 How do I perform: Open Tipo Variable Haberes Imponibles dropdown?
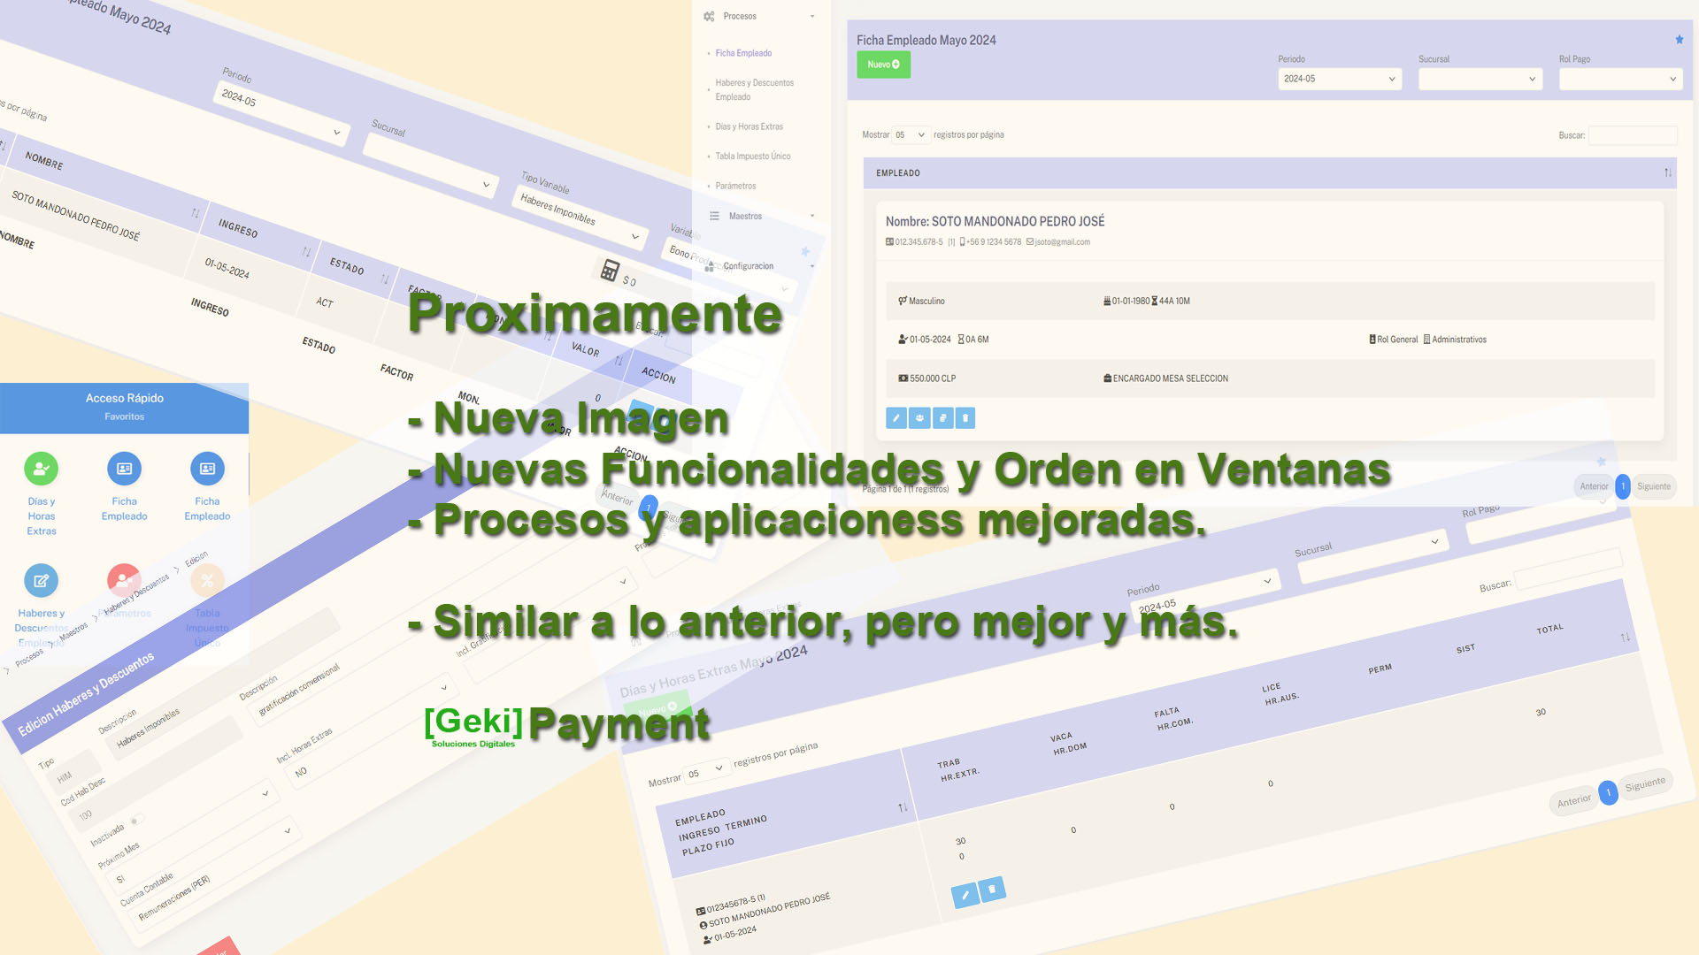point(580,218)
